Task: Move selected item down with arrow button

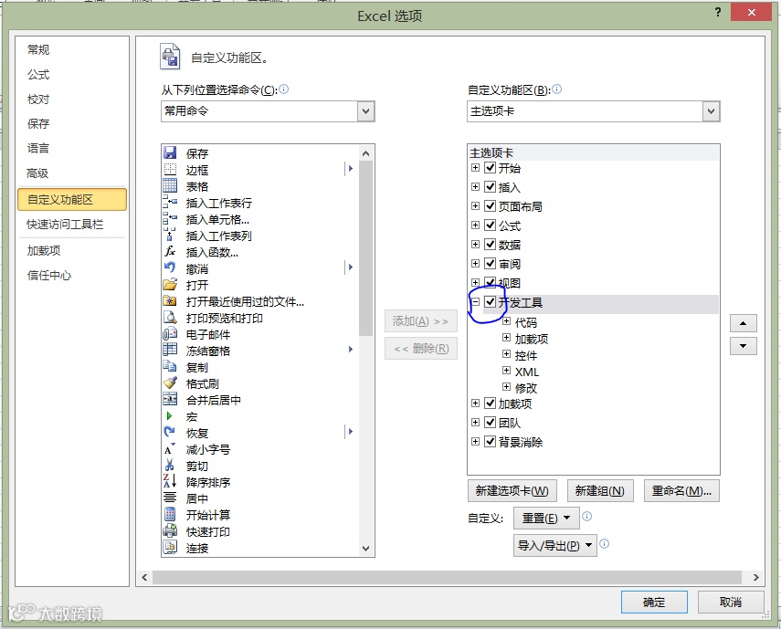Action: click(744, 346)
